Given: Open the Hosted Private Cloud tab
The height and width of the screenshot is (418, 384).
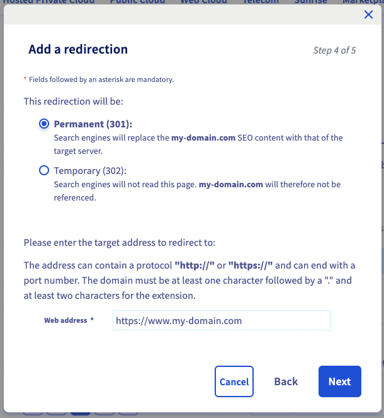Looking at the screenshot, I should click(49, 2).
